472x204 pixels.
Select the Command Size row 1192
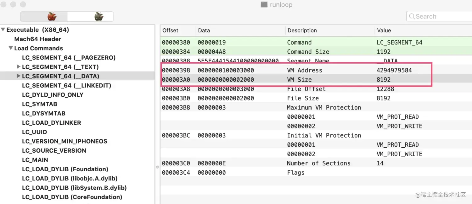pyautogui.click(x=316, y=52)
